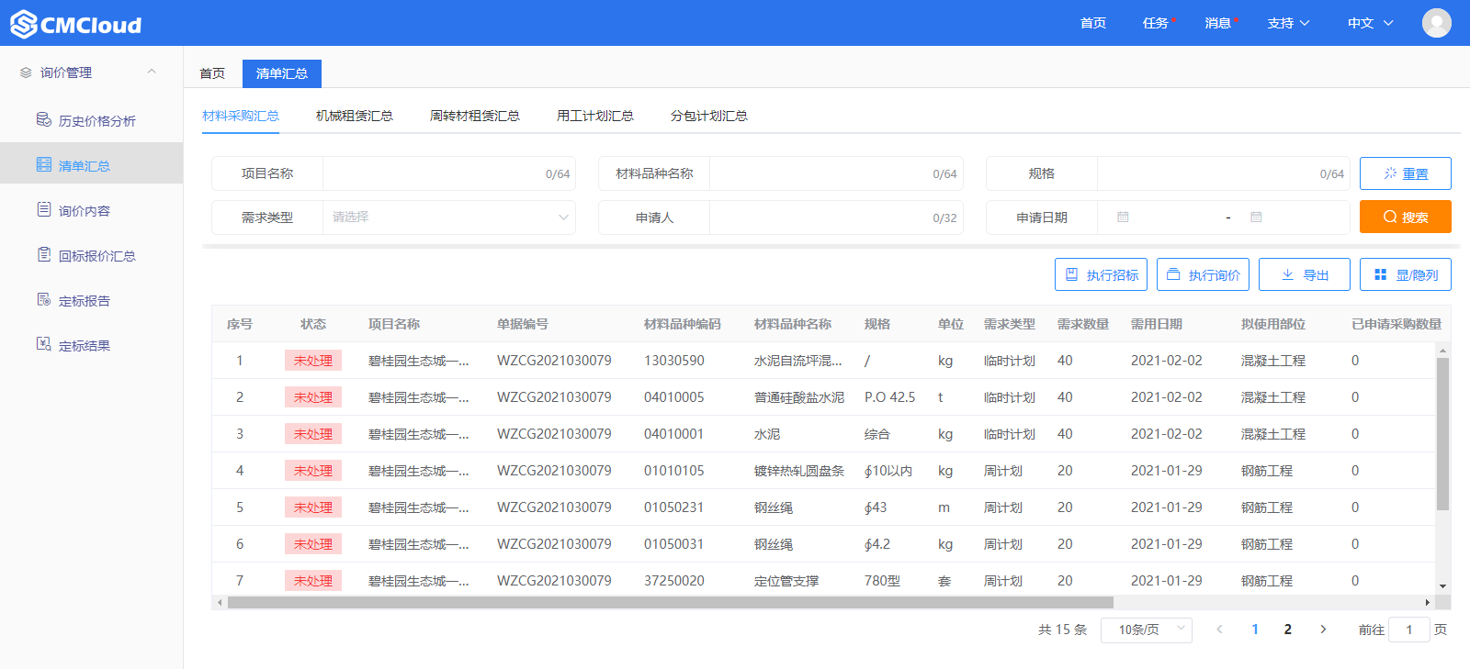Click the 清单汇总 sidebar icon

pos(44,165)
